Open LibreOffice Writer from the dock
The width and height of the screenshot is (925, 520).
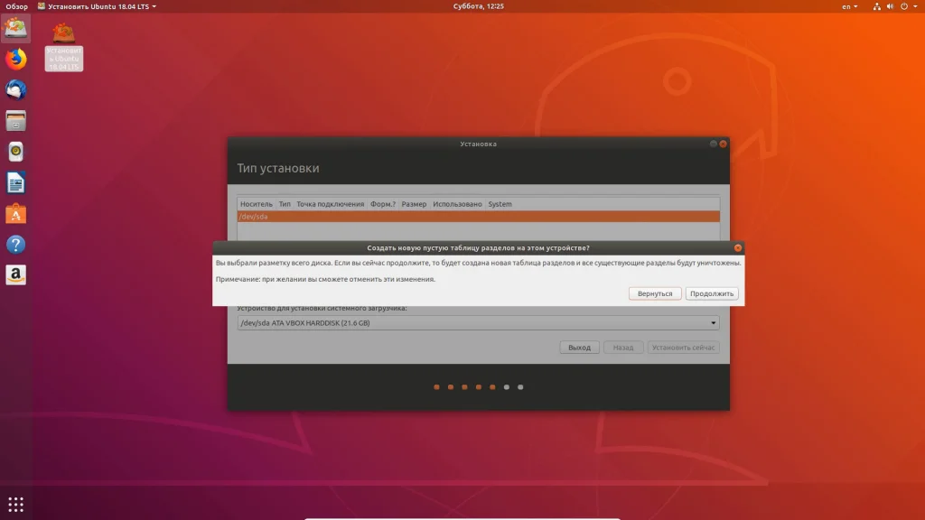point(16,182)
